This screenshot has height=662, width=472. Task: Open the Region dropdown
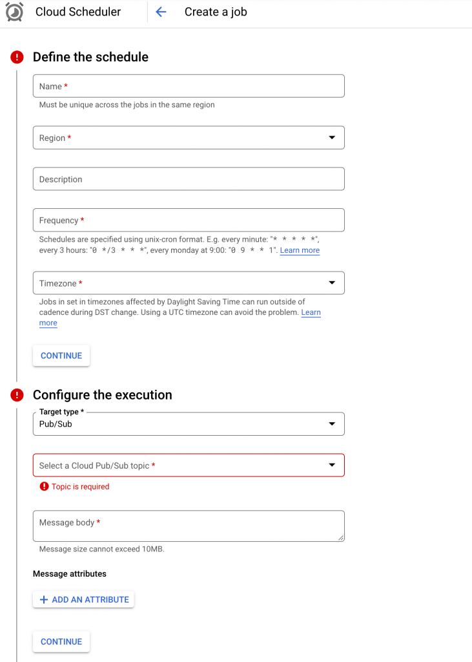pyautogui.click(x=189, y=138)
